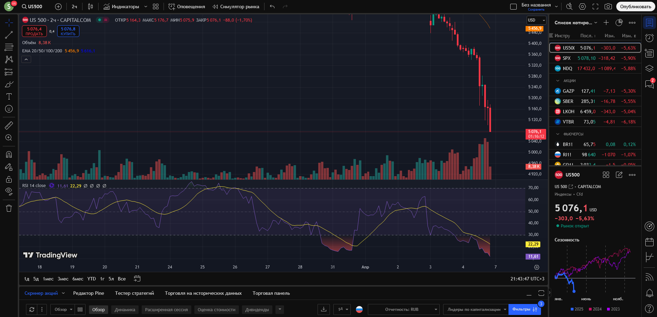Collapse the ФЬЮЧЕРСЫ watchlist section

click(558, 134)
